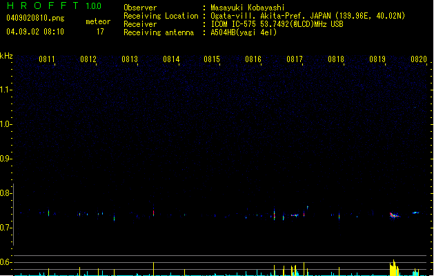Viewport: 434px width, 276px height.
Task: Click the 0818 time marker
Action: click(336, 59)
